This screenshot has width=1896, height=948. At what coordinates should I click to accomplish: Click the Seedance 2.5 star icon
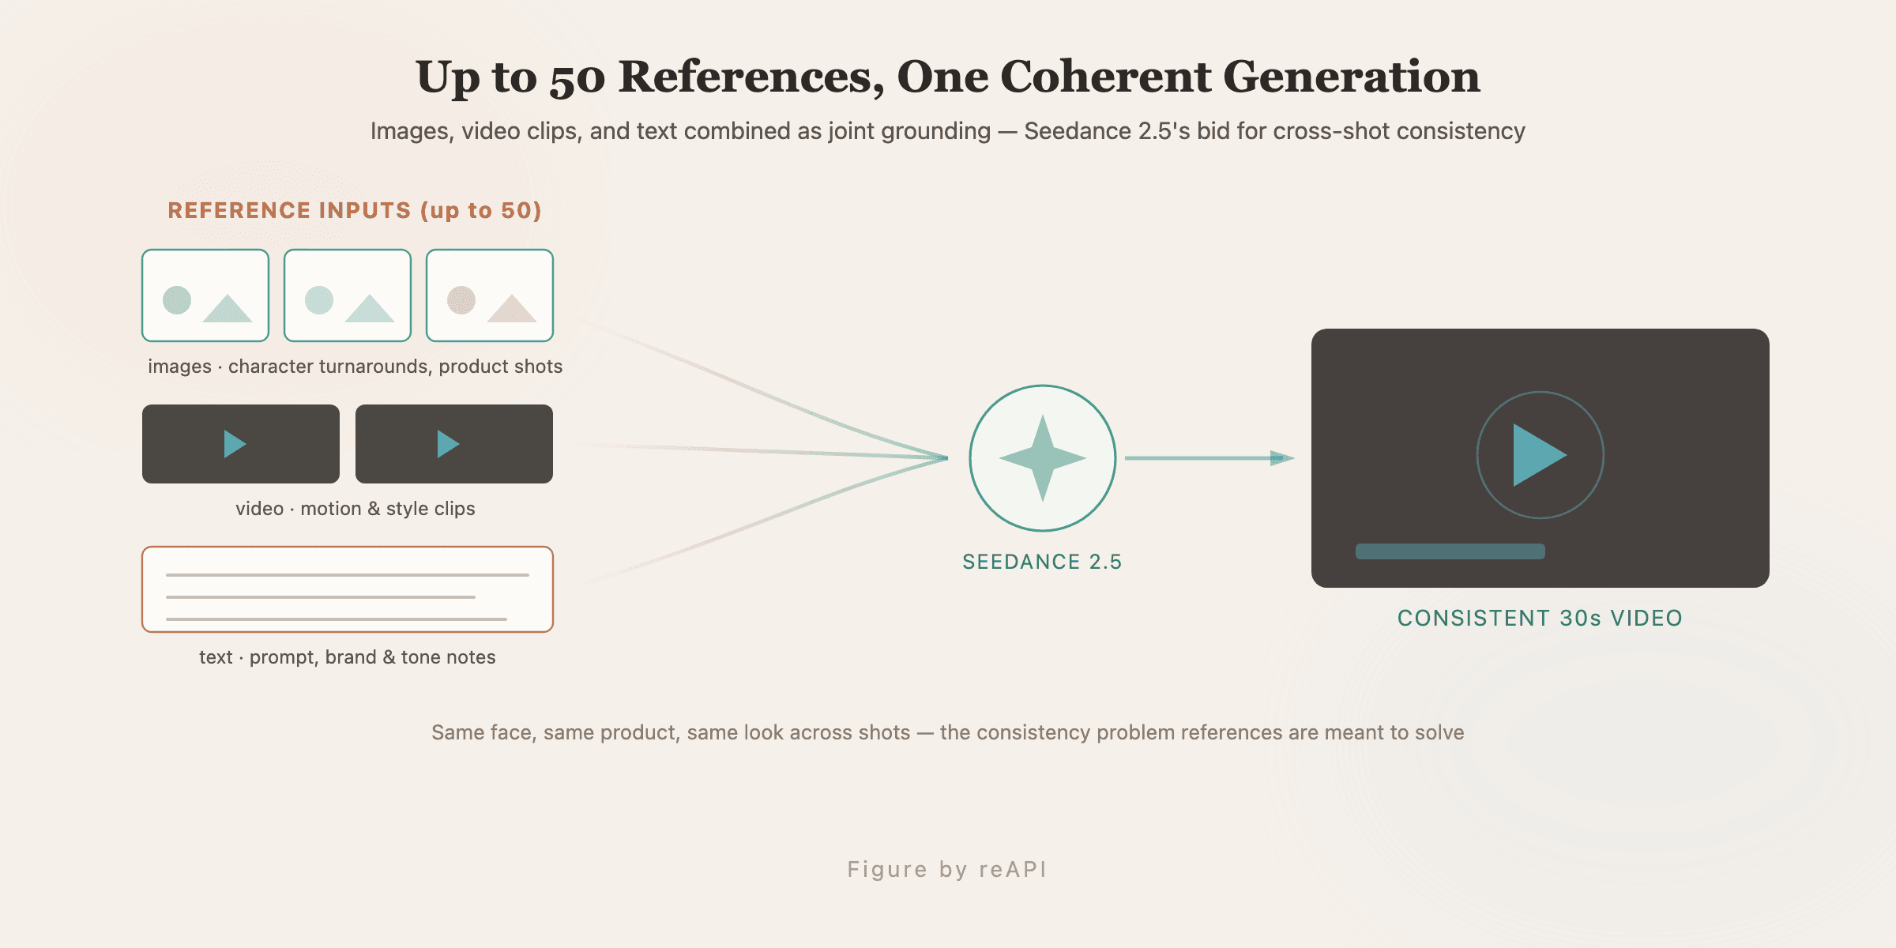click(x=1043, y=458)
